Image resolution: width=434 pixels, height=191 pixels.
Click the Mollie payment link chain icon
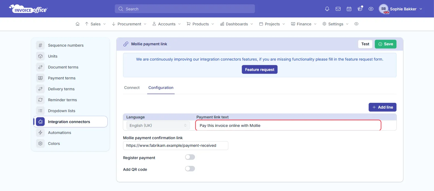(x=126, y=44)
